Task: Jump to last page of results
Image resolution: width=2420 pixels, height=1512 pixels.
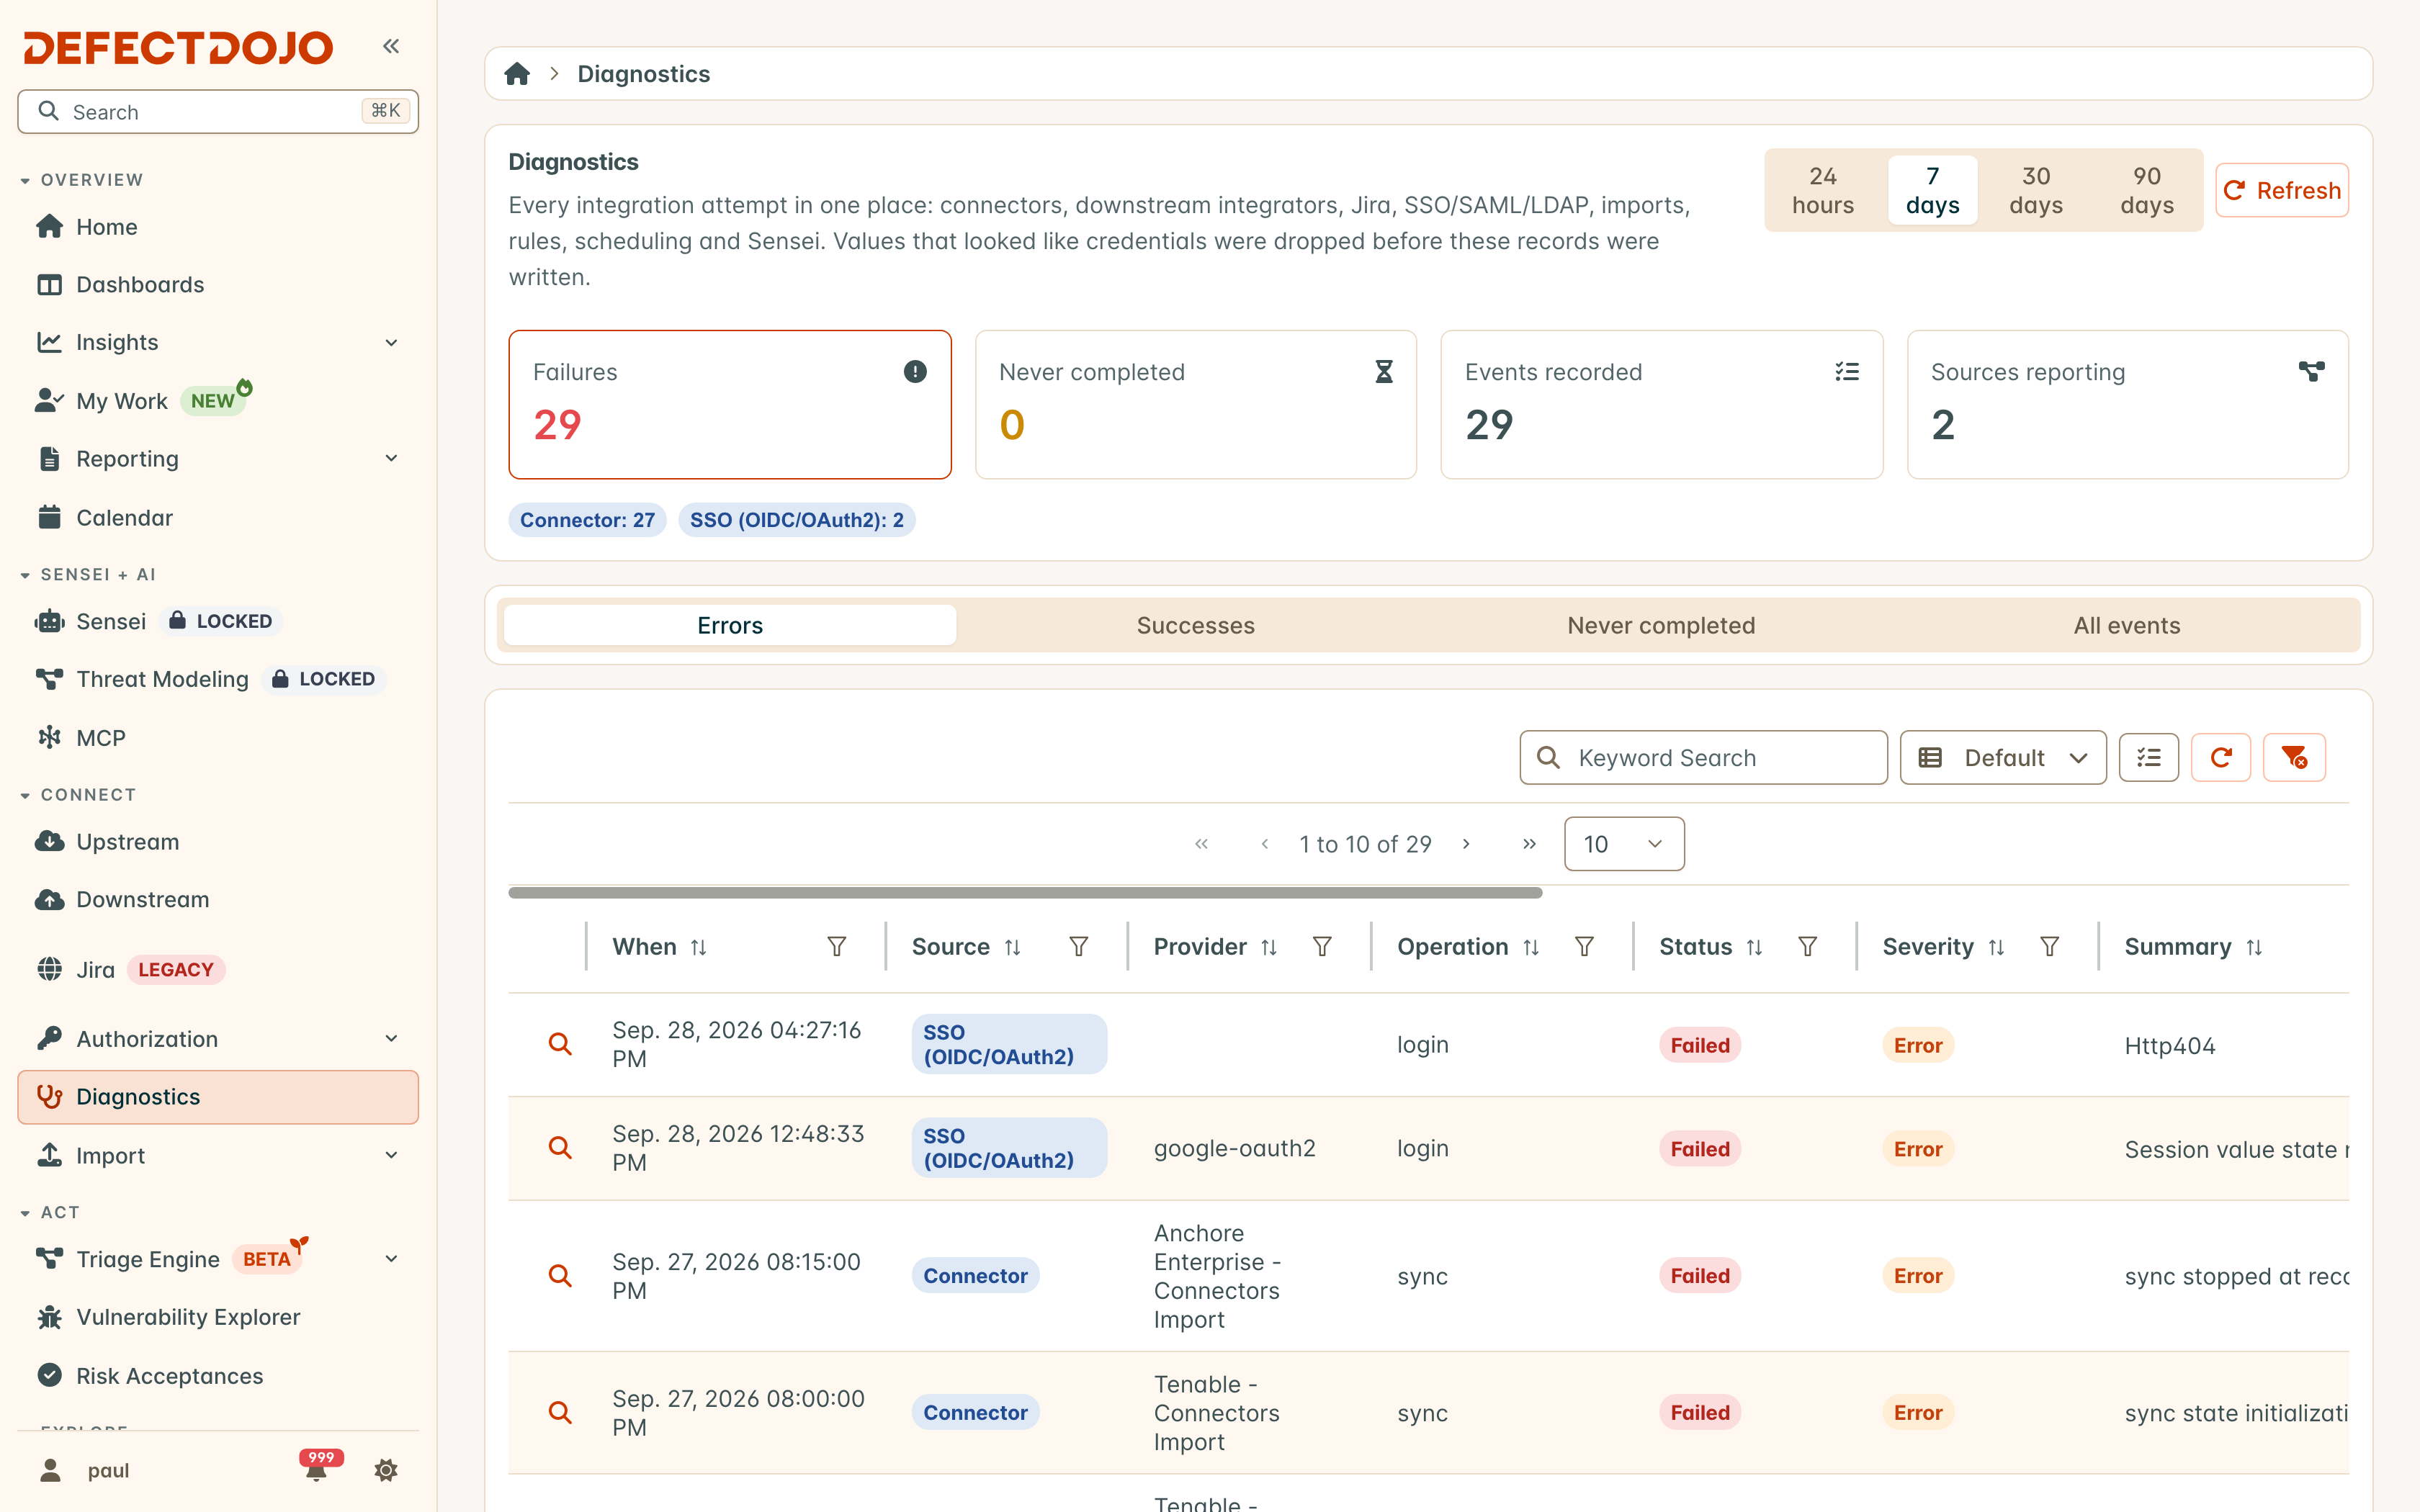Action: pyautogui.click(x=1529, y=844)
